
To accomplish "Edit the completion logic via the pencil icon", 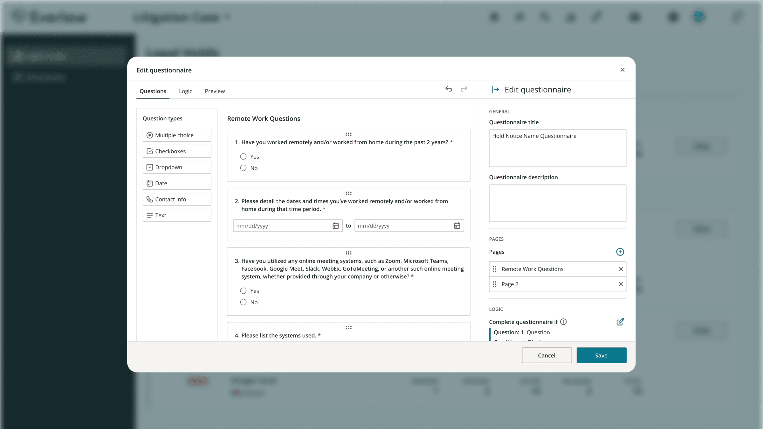I will [620, 322].
